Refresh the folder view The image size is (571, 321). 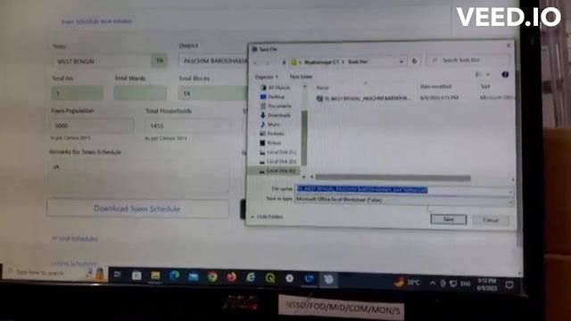(x=414, y=62)
